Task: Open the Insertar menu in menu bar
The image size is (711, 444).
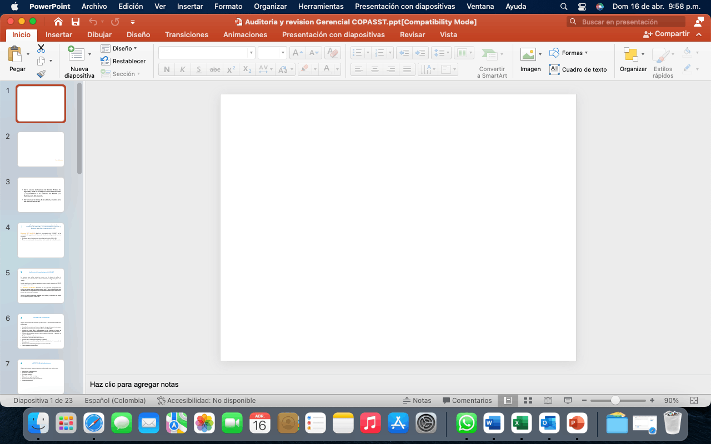Action: coord(190,7)
